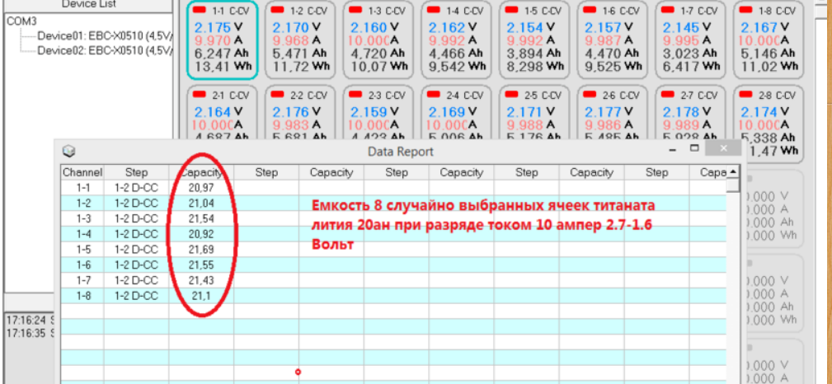Click the red status indicator on channel 2-1
This screenshot has width=832, height=384.
(200, 96)
